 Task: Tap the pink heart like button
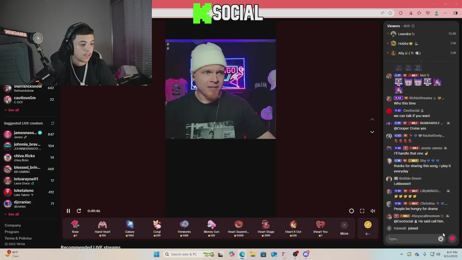452,239
